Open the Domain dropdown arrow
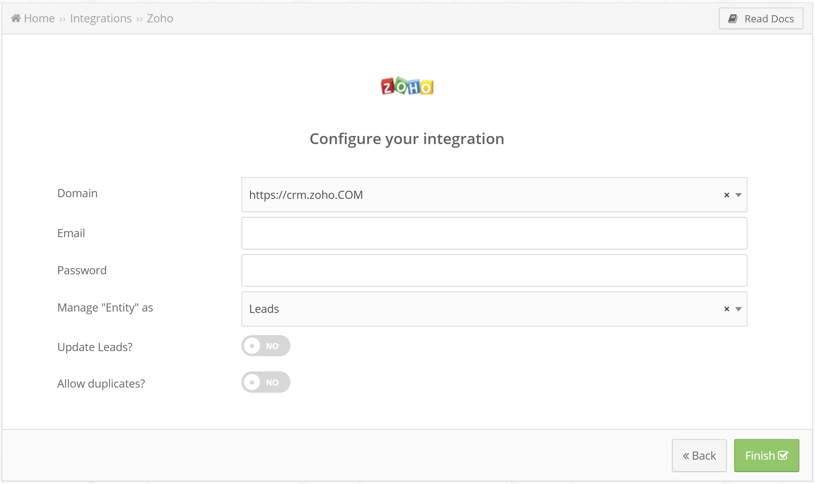Screen dimensions: 815x484 point(739,195)
